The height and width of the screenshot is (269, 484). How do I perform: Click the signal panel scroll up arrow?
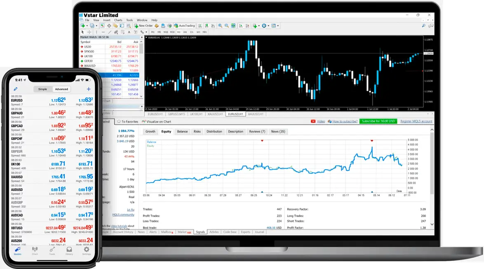click(x=432, y=130)
